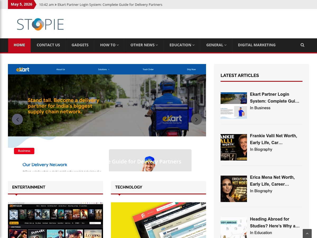The height and width of the screenshot is (238, 317).
Task: Open the Ekart Partner Login ticker headline
Action: click(x=110, y=4)
